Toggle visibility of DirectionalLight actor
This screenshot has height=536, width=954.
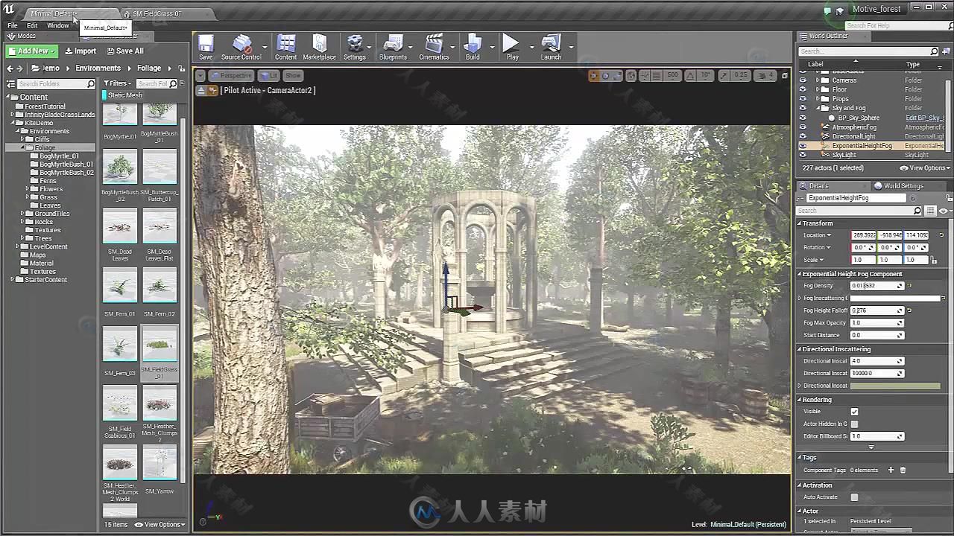[803, 136]
